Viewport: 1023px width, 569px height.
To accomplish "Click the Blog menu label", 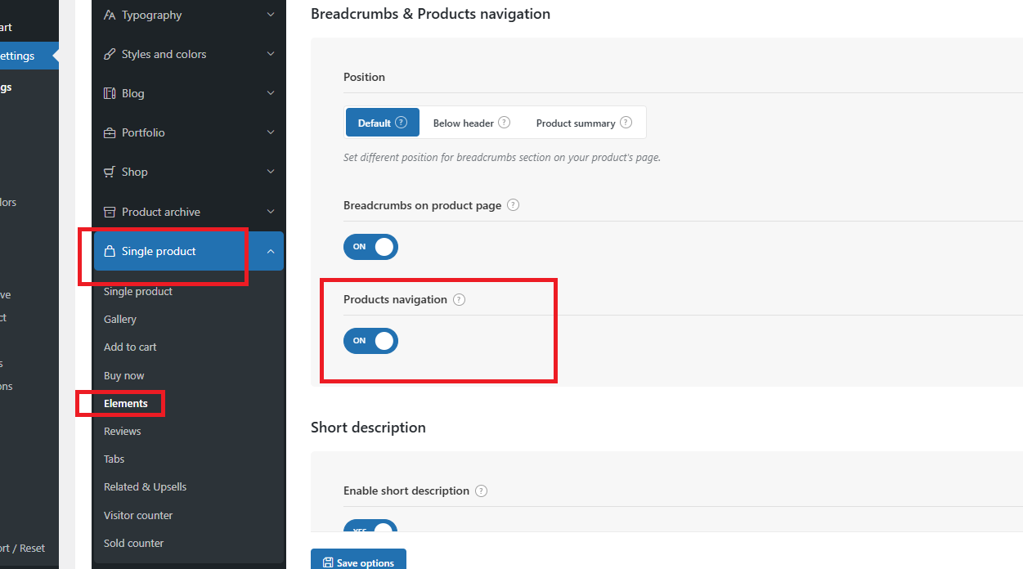I will pyautogui.click(x=133, y=93).
